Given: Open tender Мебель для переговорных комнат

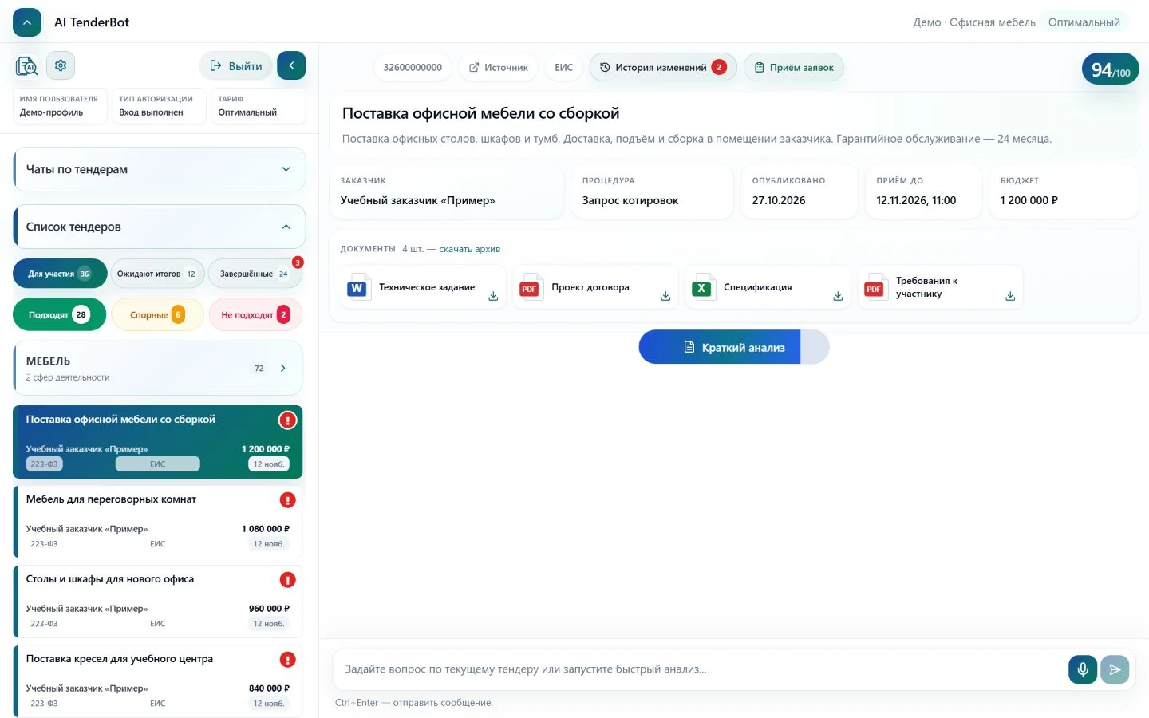Looking at the screenshot, I should click(158, 522).
